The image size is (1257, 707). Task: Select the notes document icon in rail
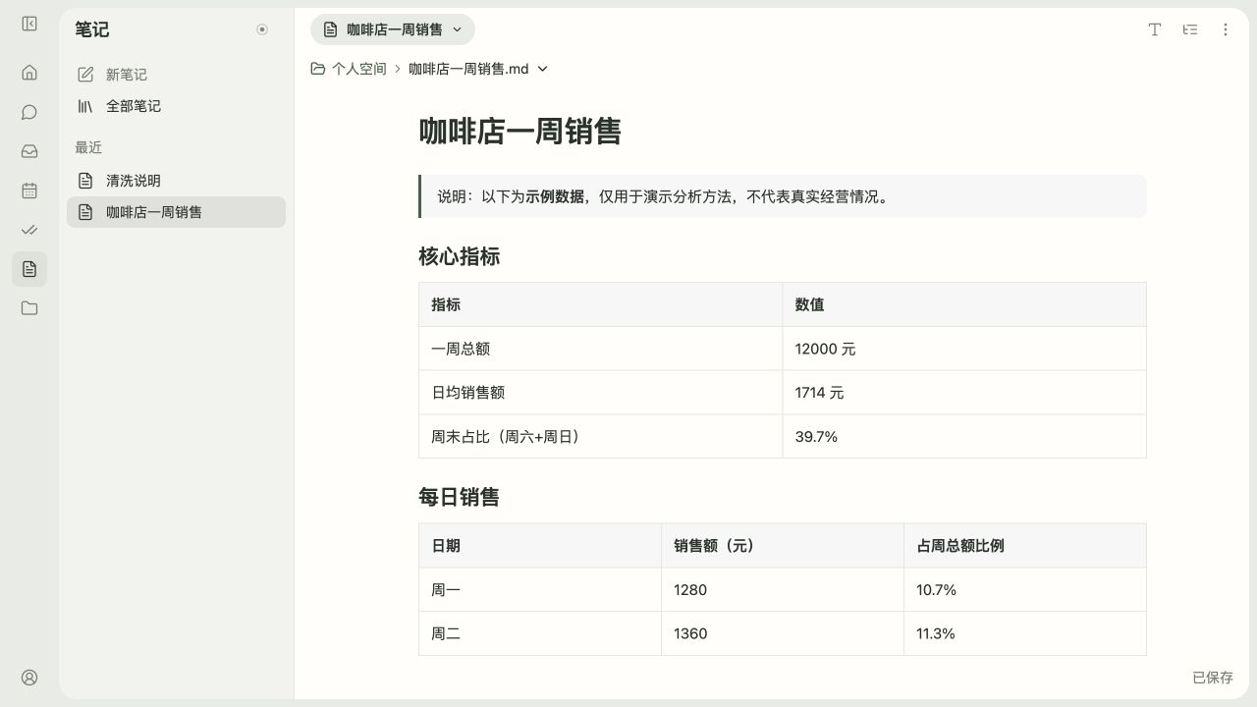coord(29,269)
